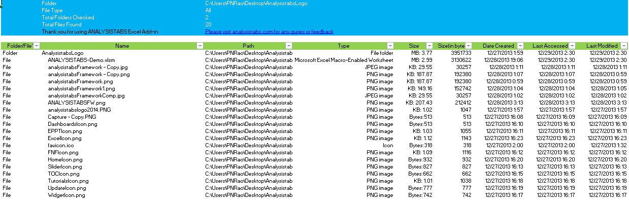Select the ExcelIcon.png name cell
The width and height of the screenshot is (629, 202).
(64, 138)
